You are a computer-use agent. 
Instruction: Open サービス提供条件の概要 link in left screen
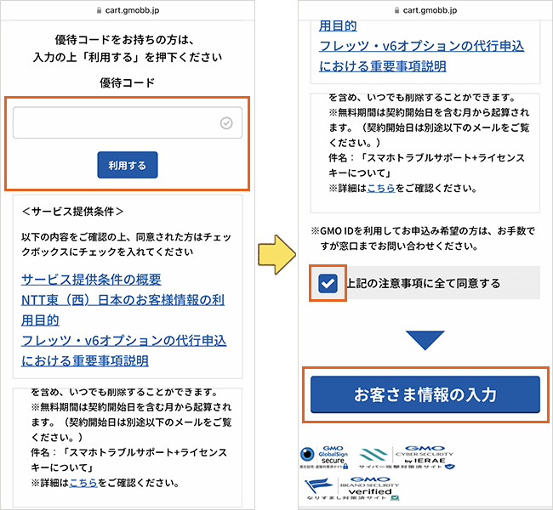click(x=91, y=280)
